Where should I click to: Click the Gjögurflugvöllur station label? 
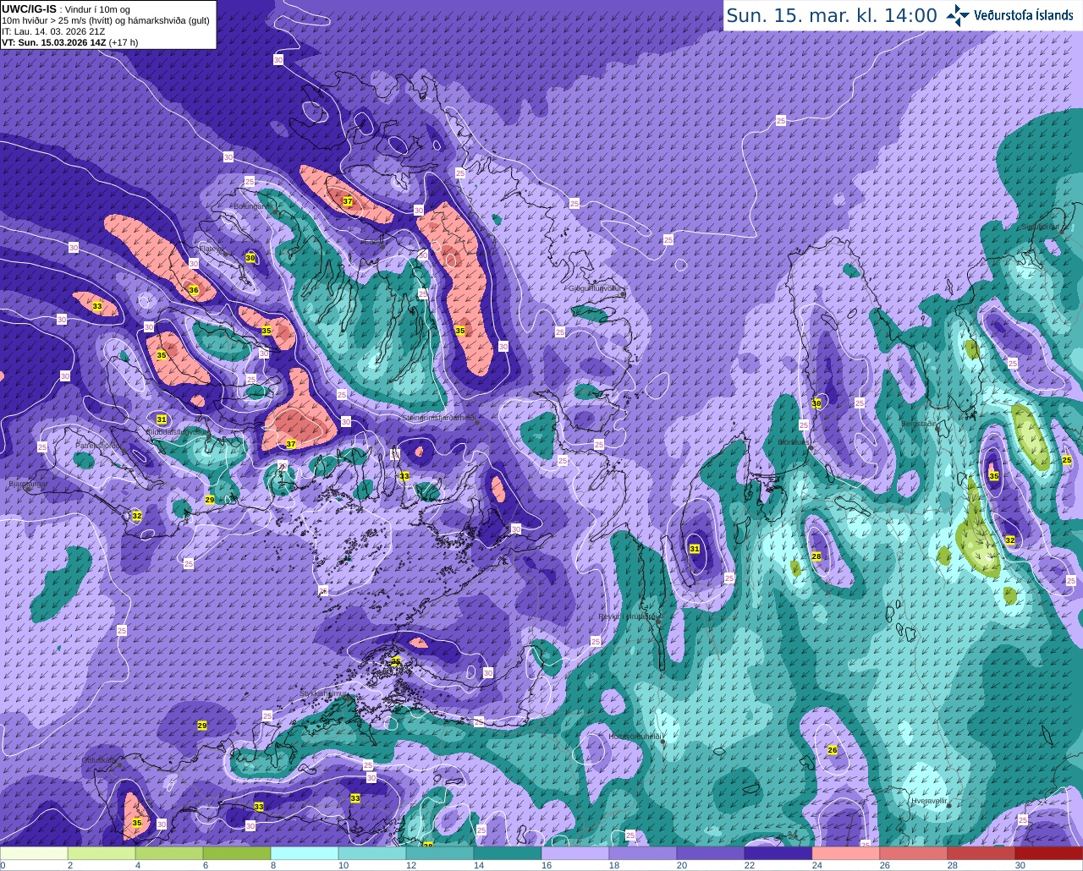[597, 288]
